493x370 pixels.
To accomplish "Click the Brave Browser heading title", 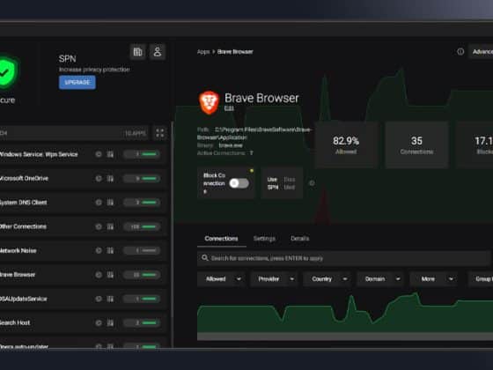I will (261, 98).
